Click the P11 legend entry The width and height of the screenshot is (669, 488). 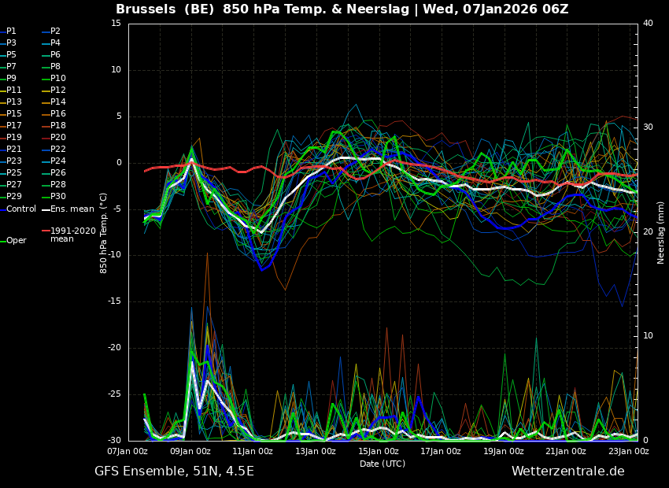11,90
